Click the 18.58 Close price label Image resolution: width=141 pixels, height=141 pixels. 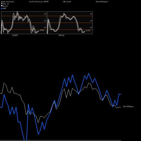[x=128, y=107]
